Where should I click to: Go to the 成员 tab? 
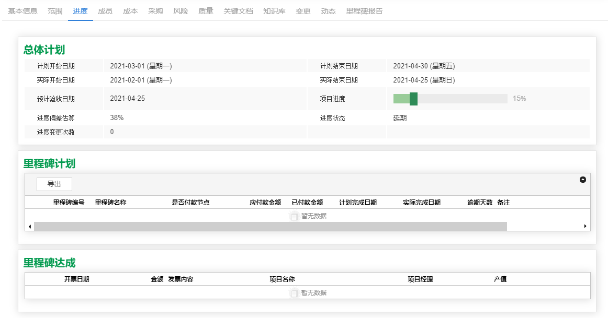[x=105, y=11]
